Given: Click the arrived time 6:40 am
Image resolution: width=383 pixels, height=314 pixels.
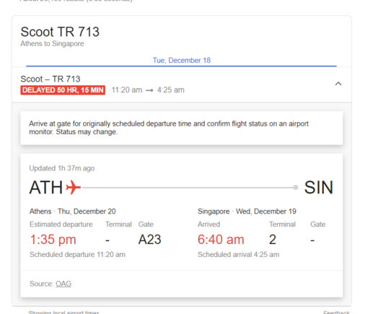Looking at the screenshot, I should pyautogui.click(x=221, y=239).
